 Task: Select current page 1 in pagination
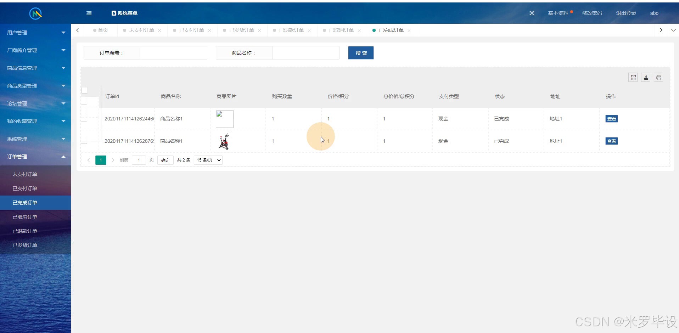[x=101, y=160]
